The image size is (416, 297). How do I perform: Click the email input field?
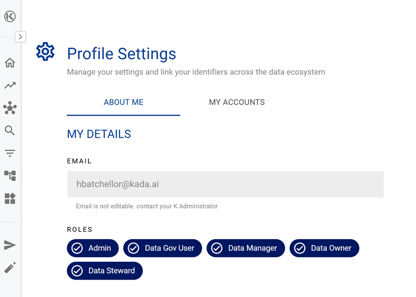pos(225,185)
